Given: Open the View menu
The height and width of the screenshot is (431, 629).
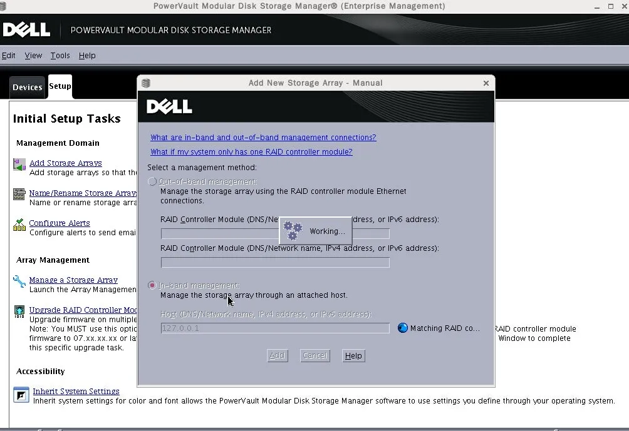Looking at the screenshot, I should click(x=33, y=55).
